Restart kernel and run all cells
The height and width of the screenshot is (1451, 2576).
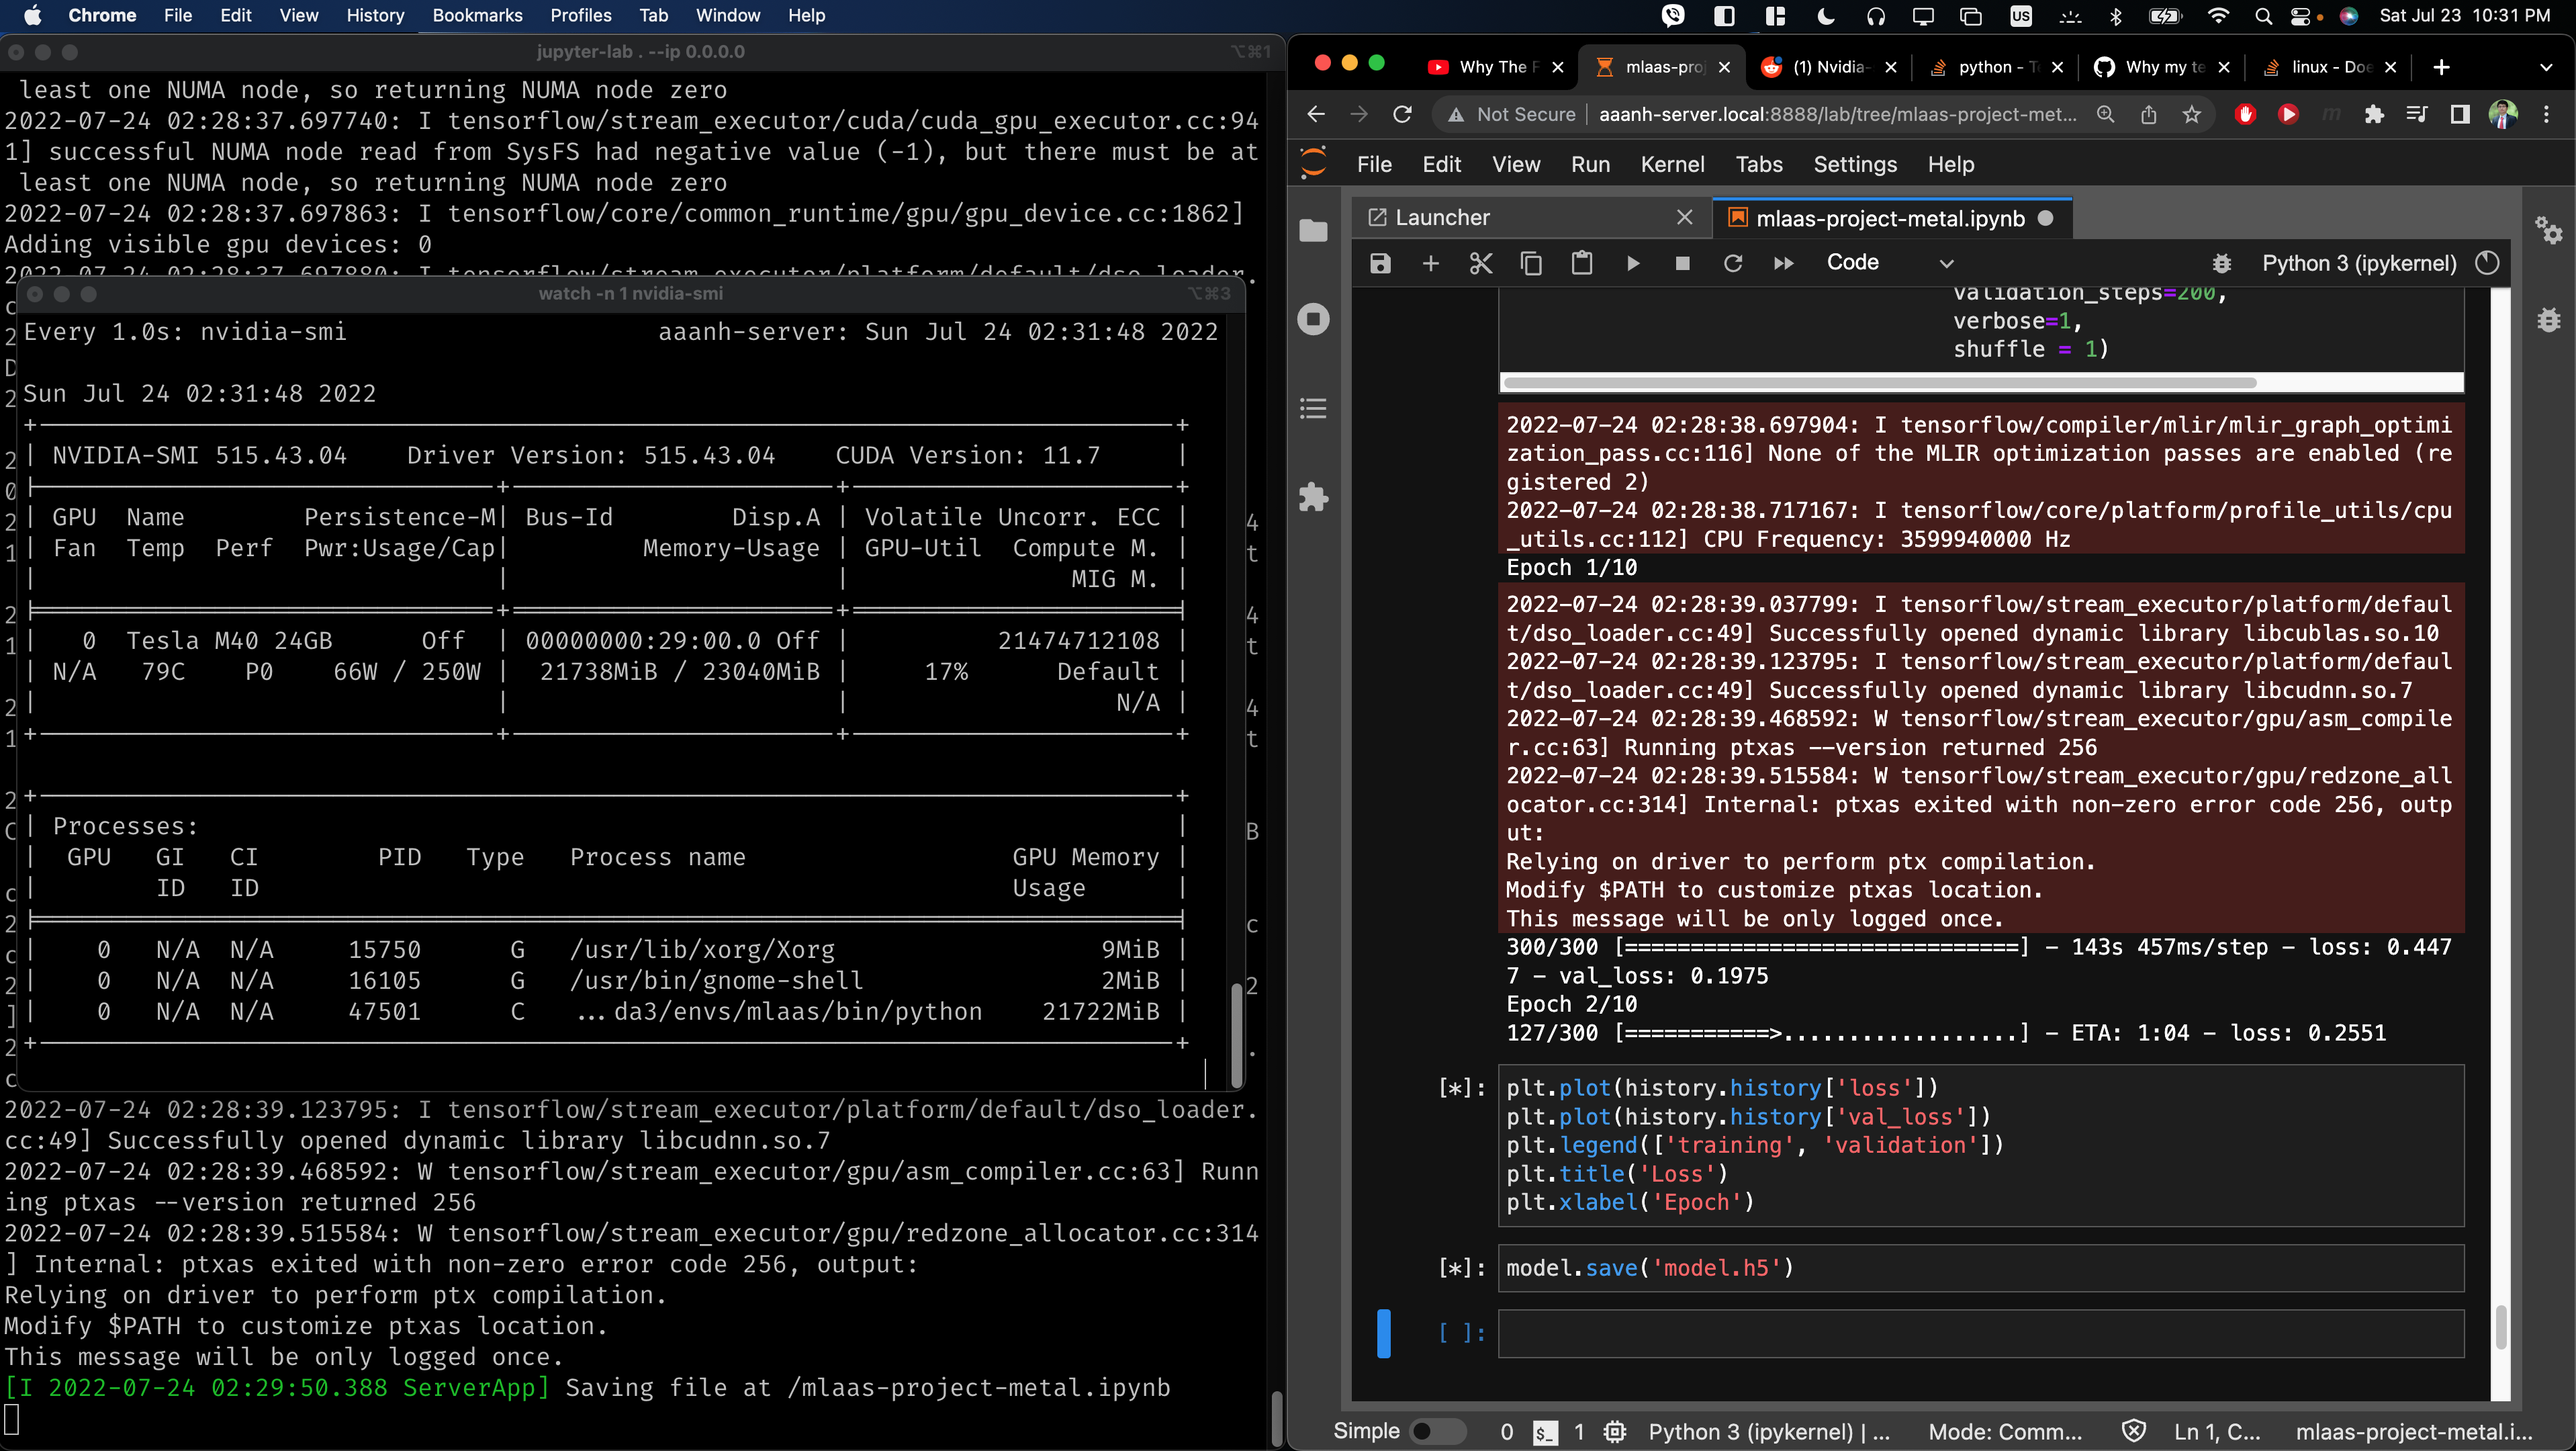pos(1783,263)
